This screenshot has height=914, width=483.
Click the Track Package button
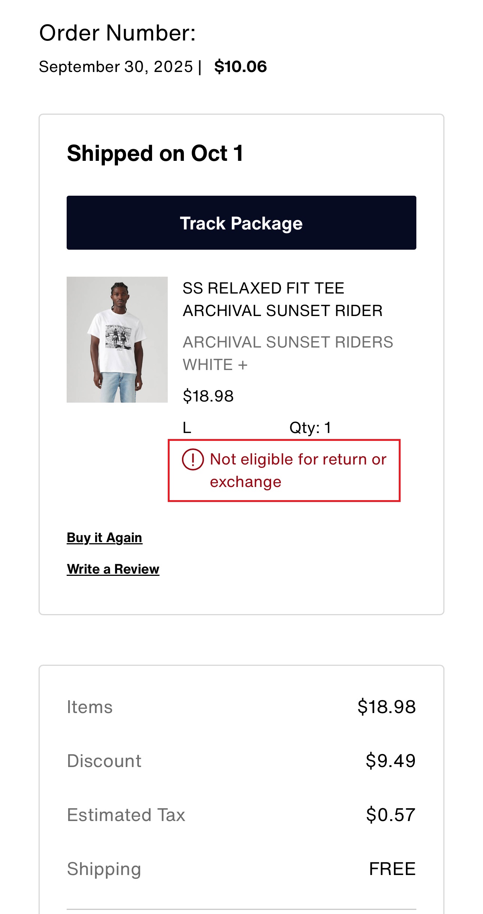tap(241, 223)
